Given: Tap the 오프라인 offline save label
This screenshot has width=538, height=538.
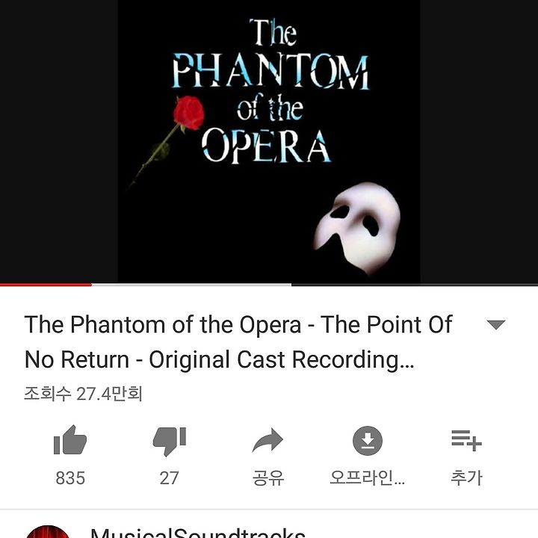Looking at the screenshot, I should point(367,477).
